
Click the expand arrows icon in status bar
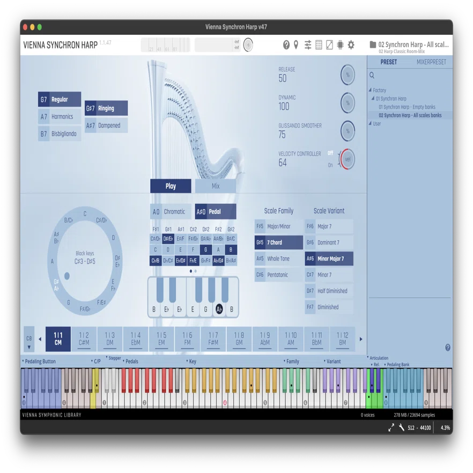pyautogui.click(x=391, y=427)
